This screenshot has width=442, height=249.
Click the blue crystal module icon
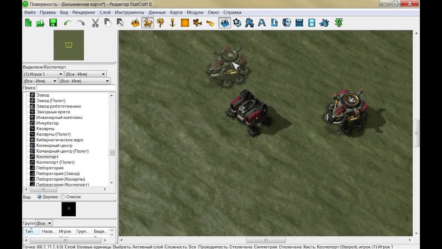click(324, 23)
